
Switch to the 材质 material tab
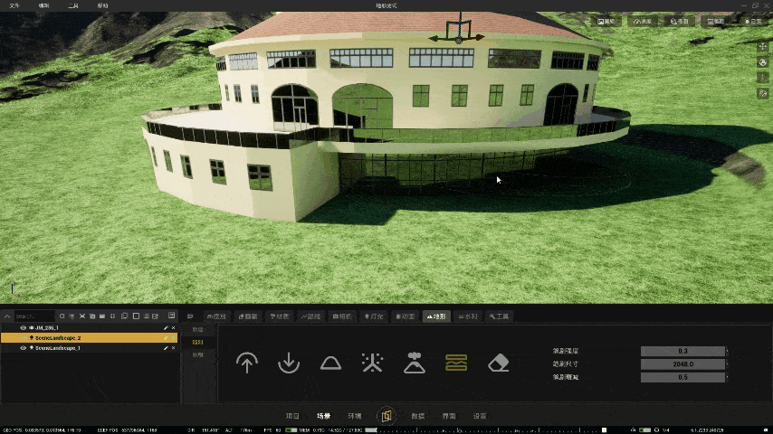(x=280, y=316)
